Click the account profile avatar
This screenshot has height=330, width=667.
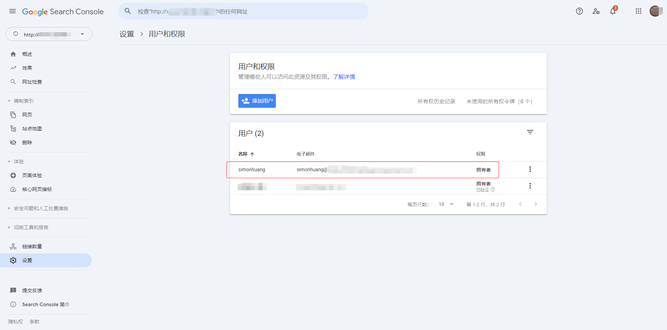[655, 11]
